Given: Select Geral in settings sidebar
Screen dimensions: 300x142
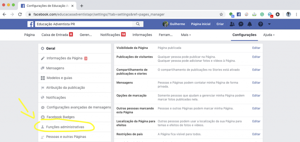Looking at the screenshot, I should tap(75, 49).
